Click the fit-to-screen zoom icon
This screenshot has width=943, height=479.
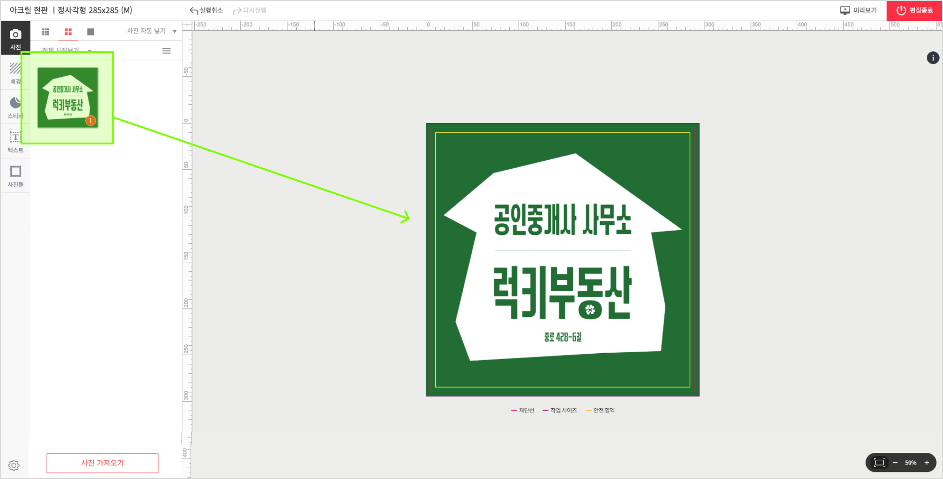[x=880, y=462]
